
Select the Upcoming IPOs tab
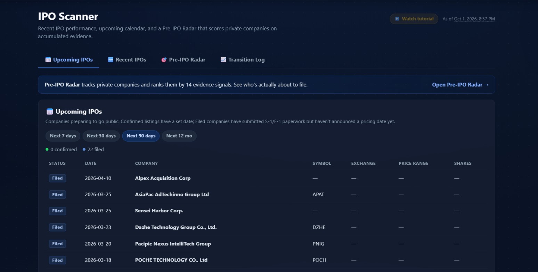pos(69,60)
